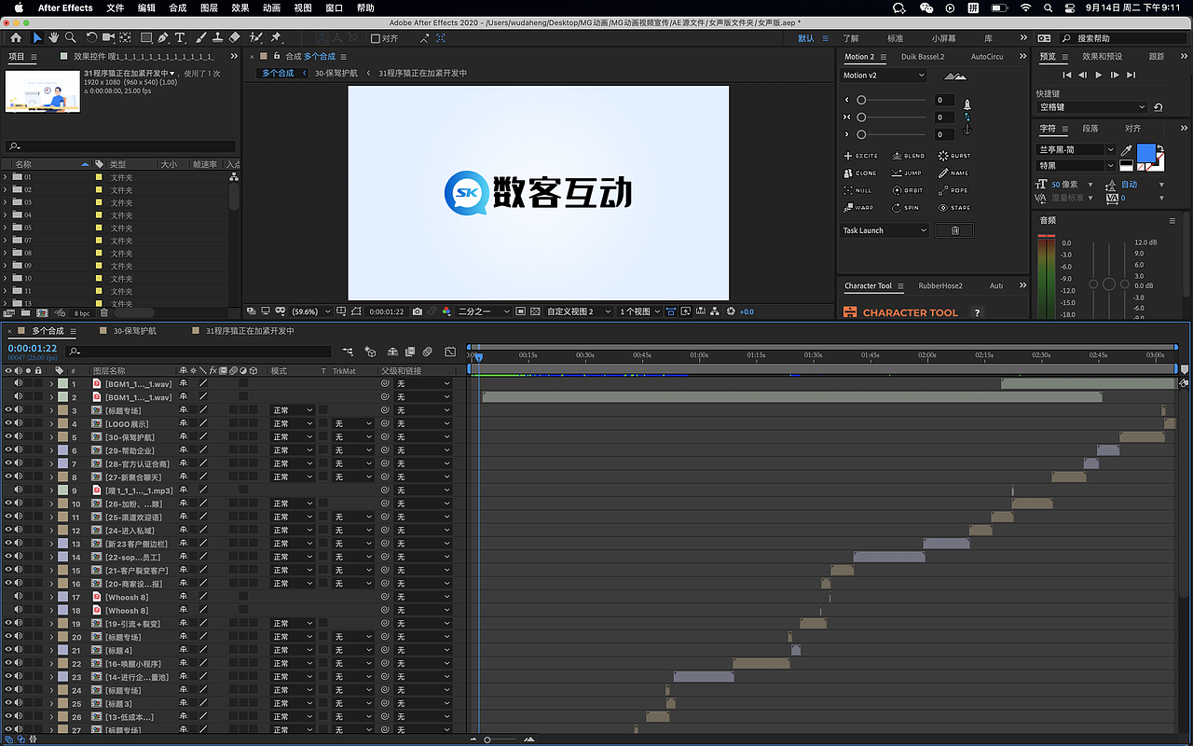The width and height of the screenshot is (1193, 746).
Task: Click the BURST tool in Motion 2
Action: (x=954, y=156)
